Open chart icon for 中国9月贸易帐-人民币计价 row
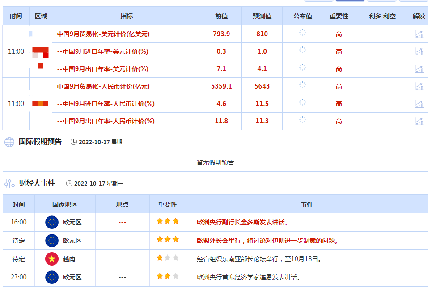Screen dimensions: 432x287 pos(419,86)
